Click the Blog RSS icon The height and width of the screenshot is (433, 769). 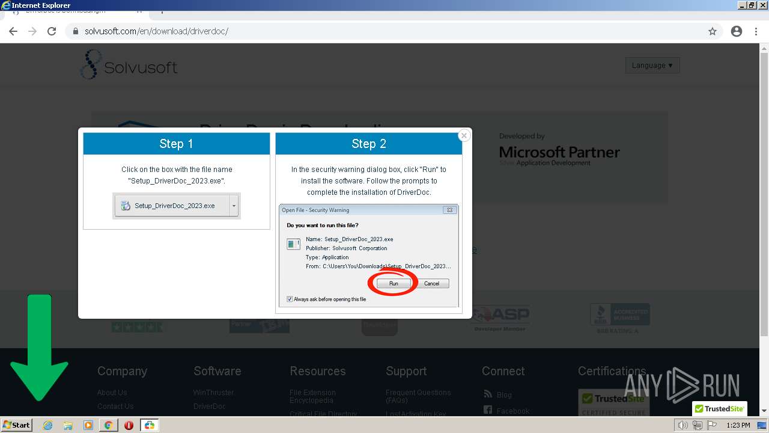point(488,394)
